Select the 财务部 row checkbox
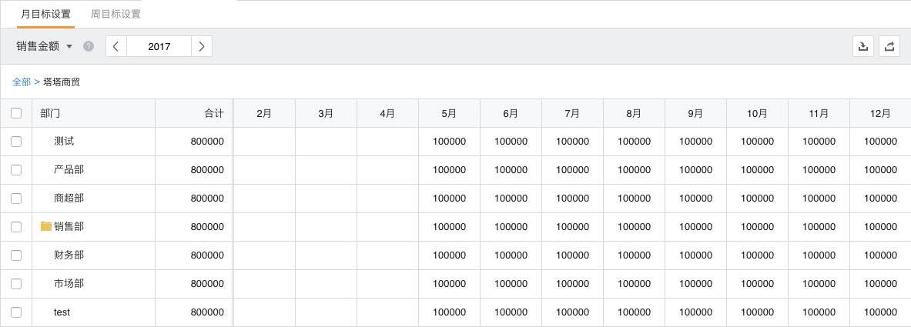 pos(16,255)
